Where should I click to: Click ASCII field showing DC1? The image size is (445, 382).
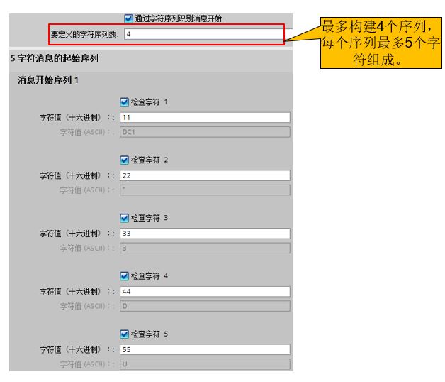pos(205,131)
